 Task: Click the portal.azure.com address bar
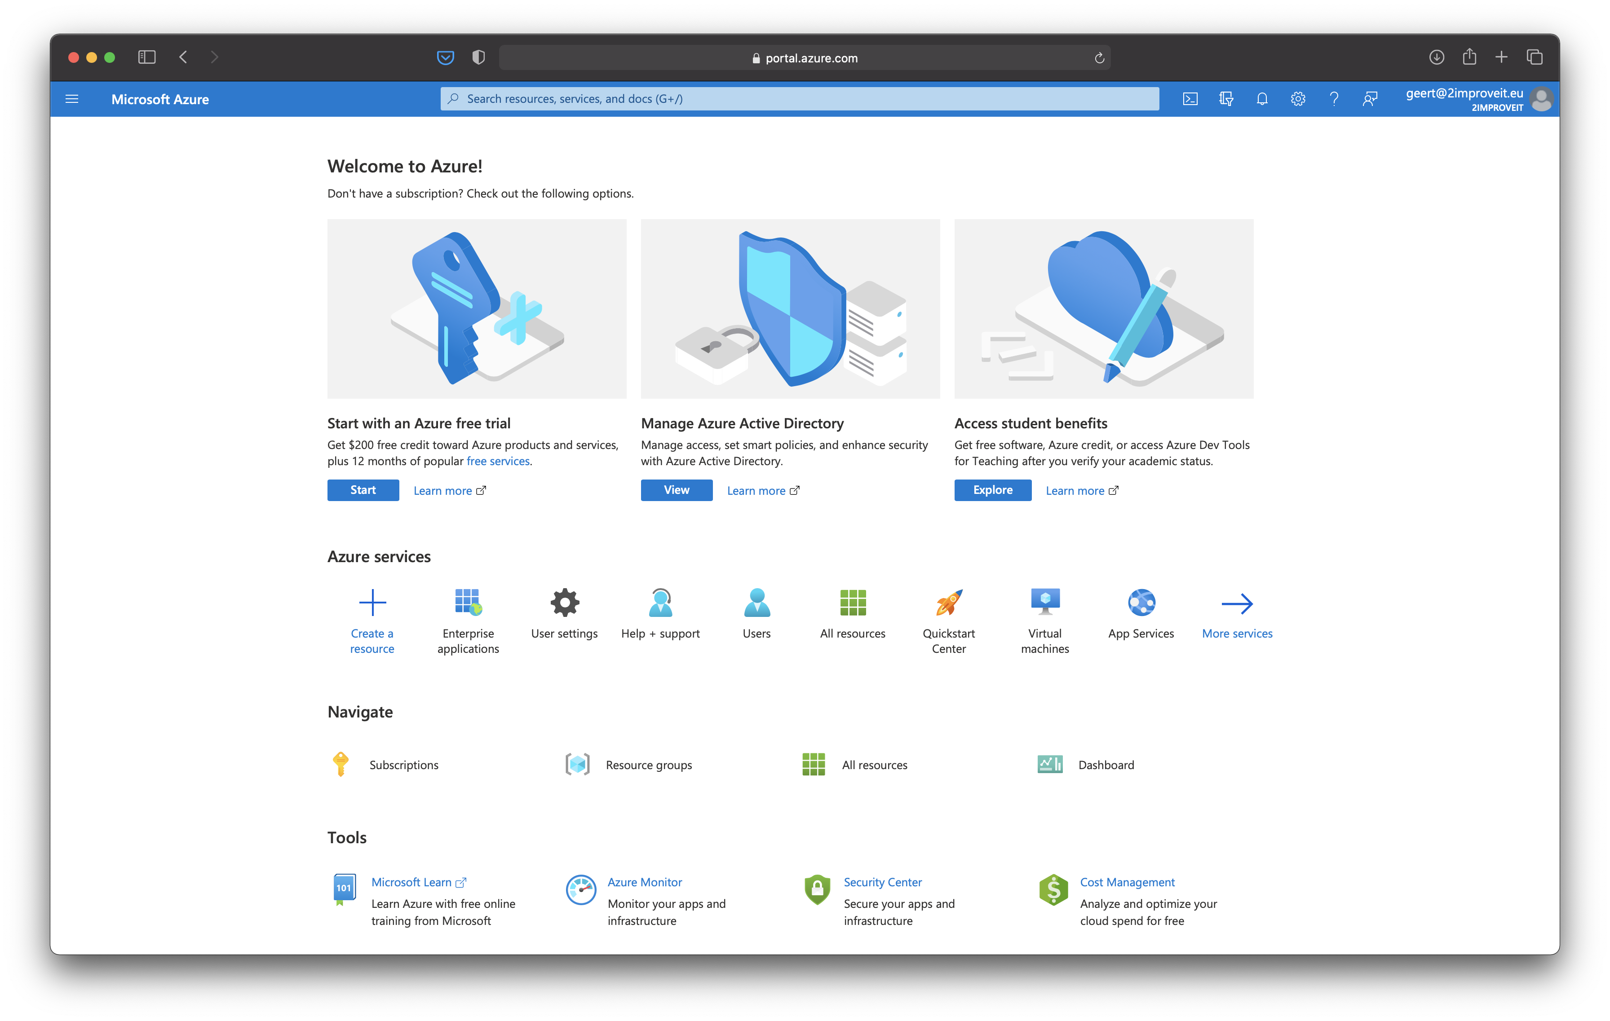click(805, 58)
